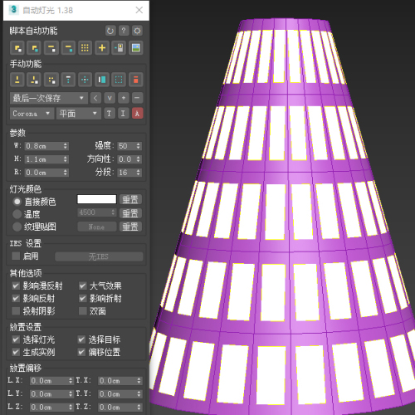Open the 平面 light shape dropdown
415x415 pixels.
click(x=79, y=114)
